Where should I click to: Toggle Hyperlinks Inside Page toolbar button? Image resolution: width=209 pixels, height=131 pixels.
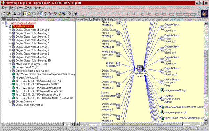[49, 14]
